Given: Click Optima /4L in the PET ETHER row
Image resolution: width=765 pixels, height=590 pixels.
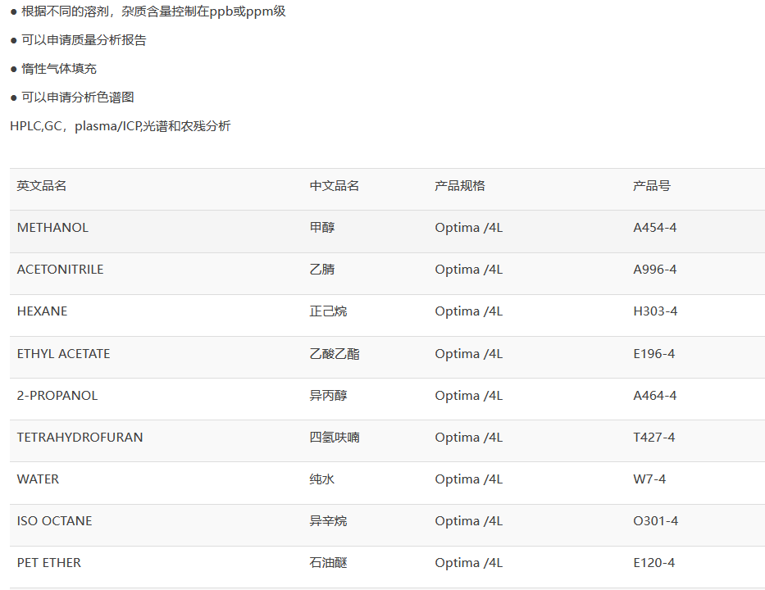Looking at the screenshot, I should point(469,563).
